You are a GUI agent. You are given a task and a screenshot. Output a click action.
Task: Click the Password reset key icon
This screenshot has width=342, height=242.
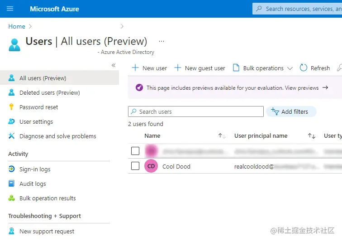coord(11,107)
